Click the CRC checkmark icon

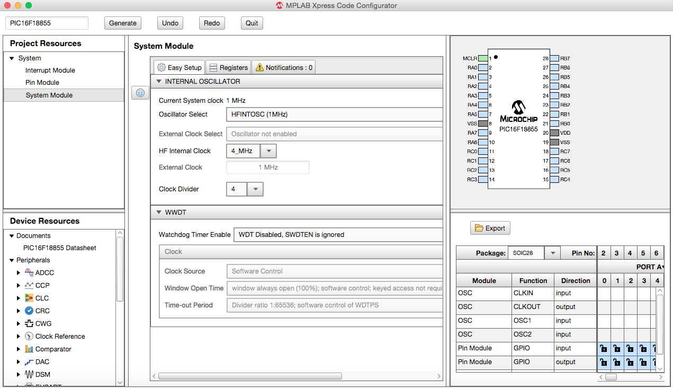pyautogui.click(x=30, y=311)
